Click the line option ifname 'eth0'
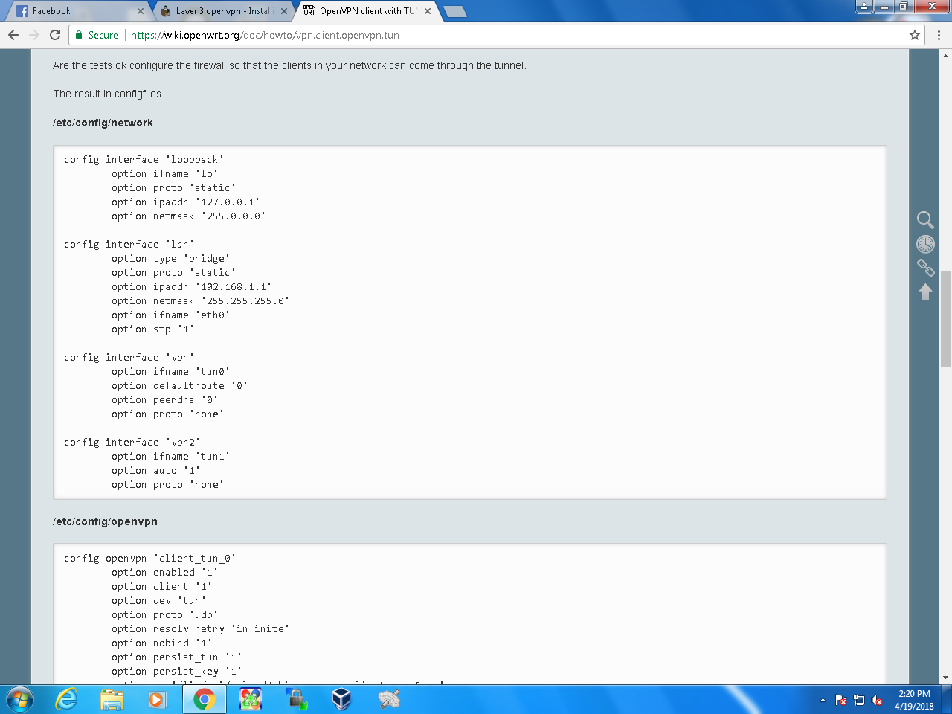Image resolution: width=952 pixels, height=714 pixels. tap(170, 315)
